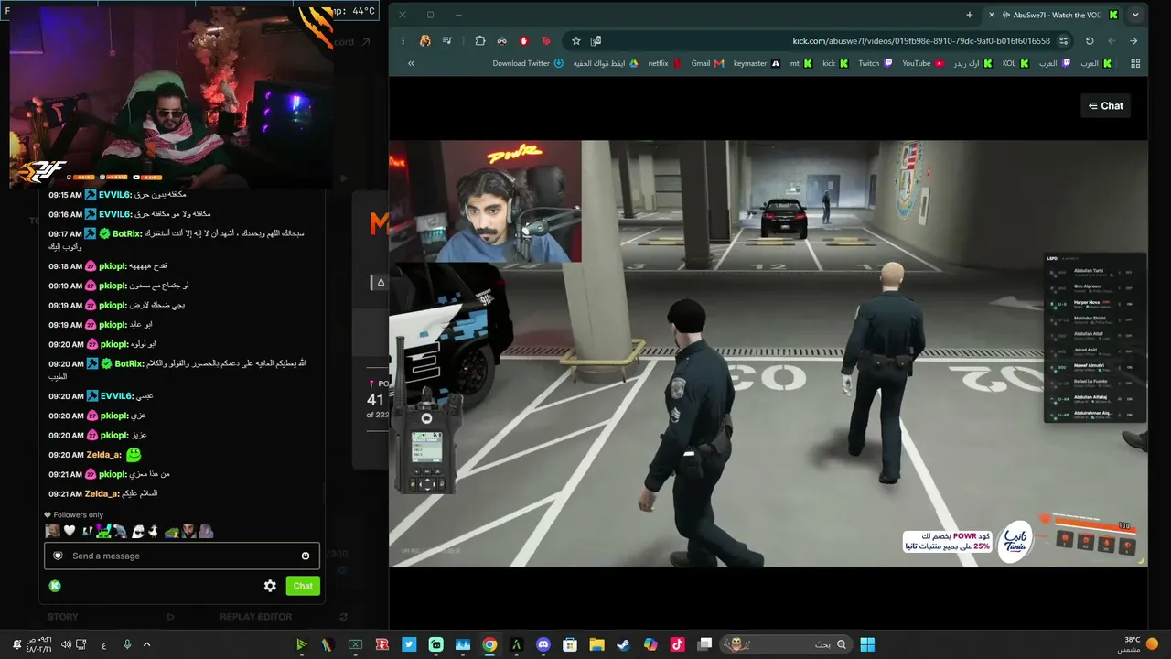
Task: Open the ايقظ قواك الخفيه bookmark
Action: (606, 63)
